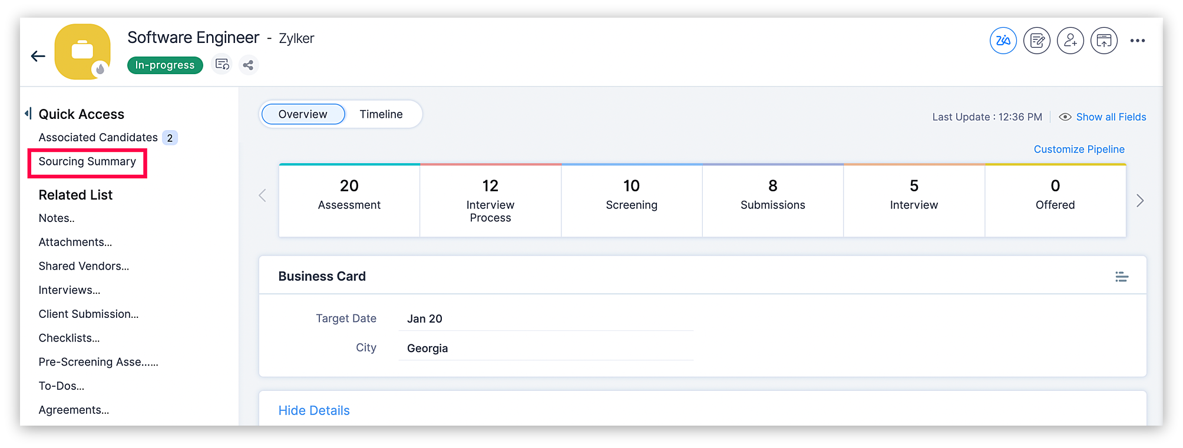Click the back arrow icon
The height and width of the screenshot is (448, 1183).
38,56
